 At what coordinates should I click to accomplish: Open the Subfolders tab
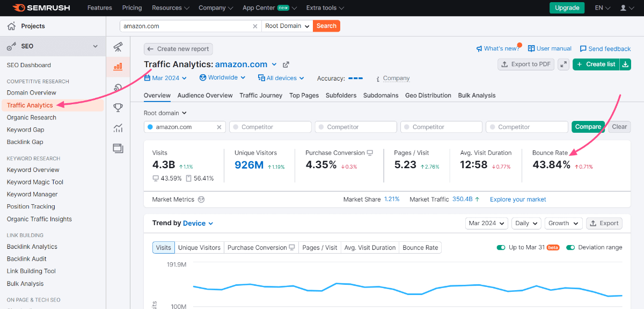[341, 96]
